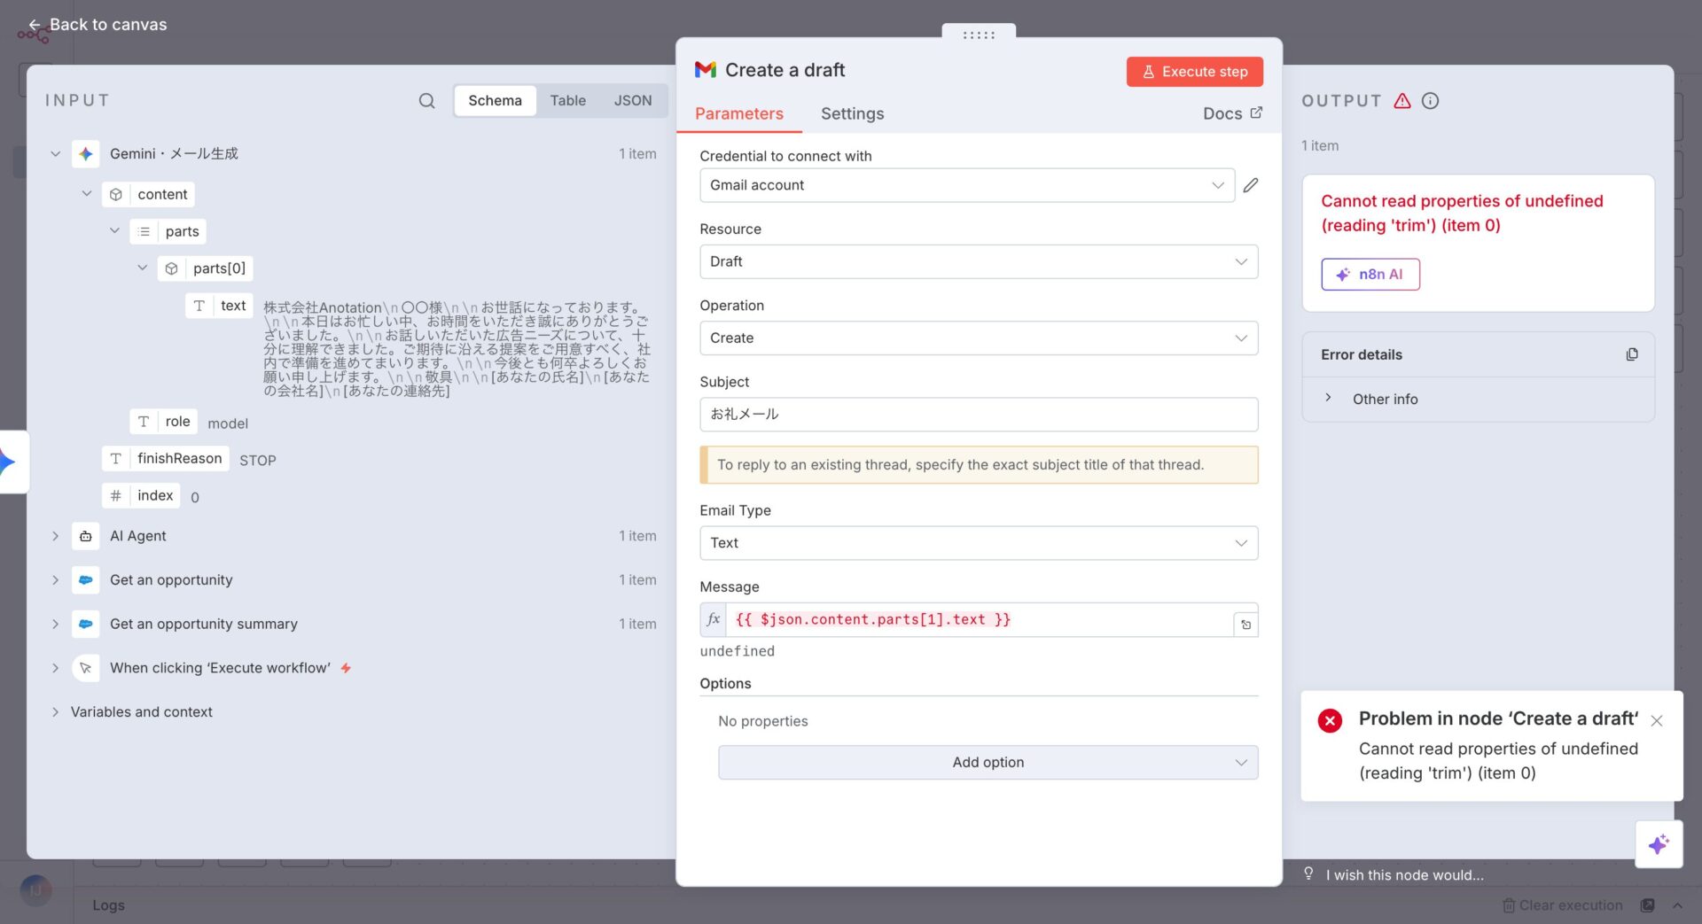Click the search icon in the Input panel
Viewport: 1702px width, 924px height.
point(426,101)
